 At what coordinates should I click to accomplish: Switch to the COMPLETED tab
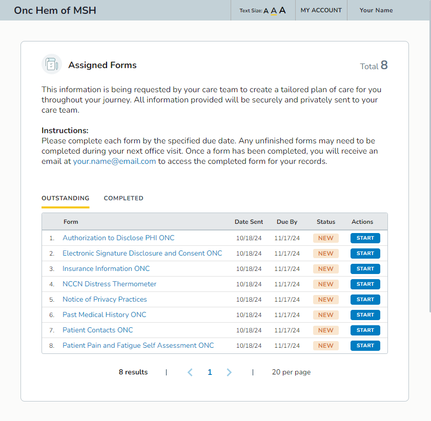tap(124, 198)
